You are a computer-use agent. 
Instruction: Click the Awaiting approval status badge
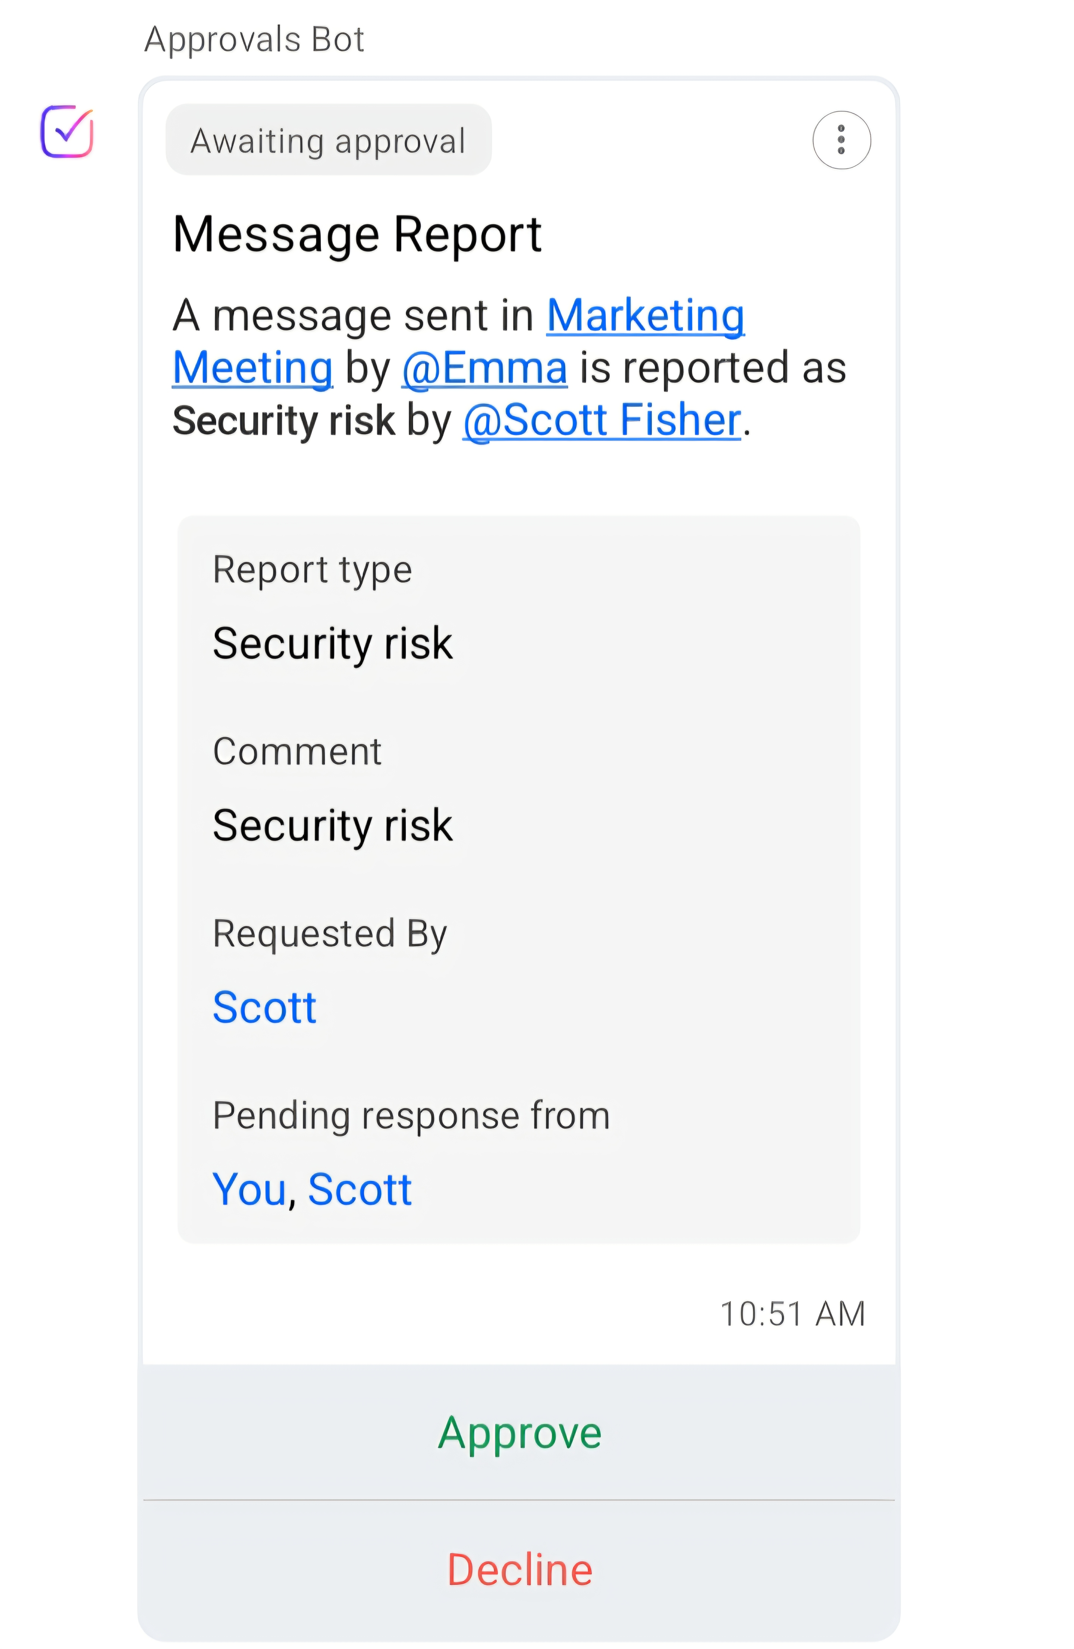click(328, 140)
